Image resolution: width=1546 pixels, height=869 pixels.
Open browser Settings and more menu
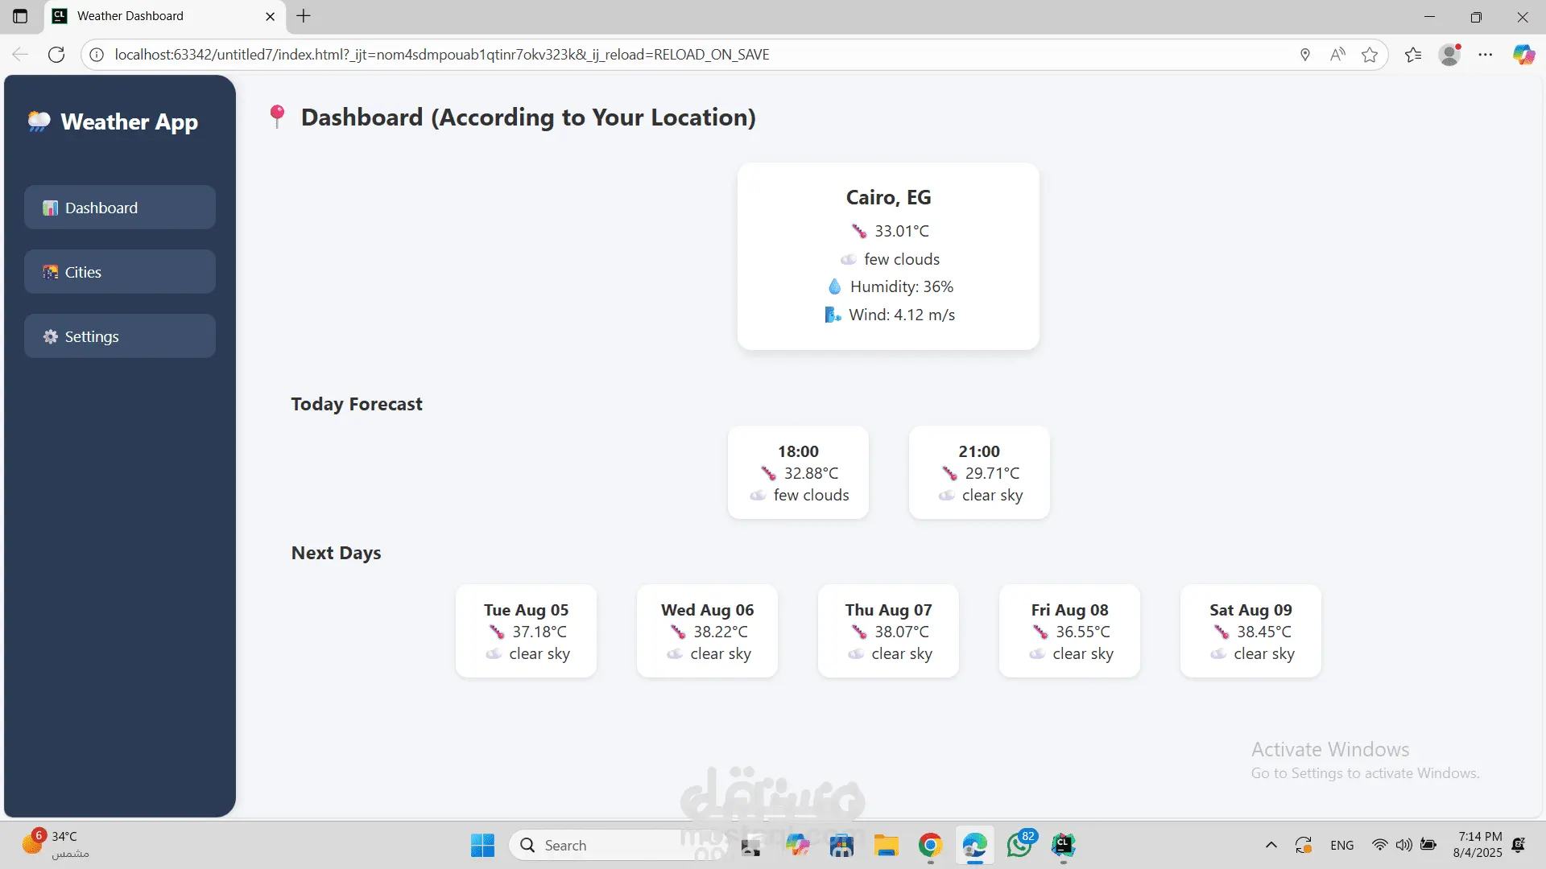(x=1485, y=55)
